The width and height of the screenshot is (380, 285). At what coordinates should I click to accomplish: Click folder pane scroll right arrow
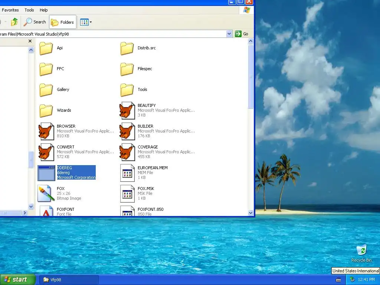[x=24, y=213]
